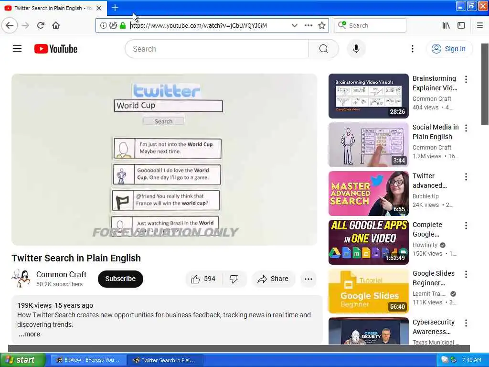Click Bubble Up channel name
This screenshot has height=367, width=489.
(425, 196)
